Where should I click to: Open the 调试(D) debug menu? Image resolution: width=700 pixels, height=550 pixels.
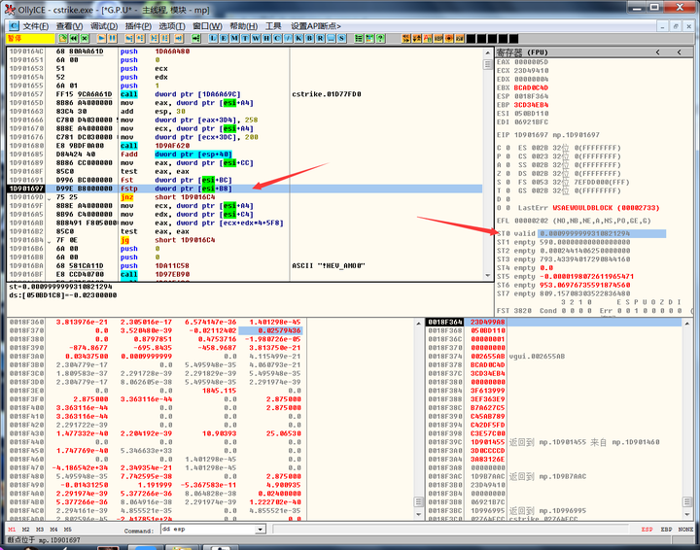(104, 25)
